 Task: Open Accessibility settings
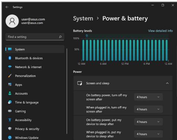[x=35, y=120]
